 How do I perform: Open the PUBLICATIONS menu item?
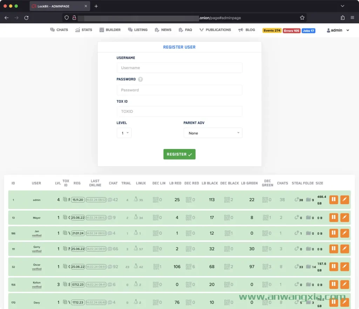tap(215, 30)
